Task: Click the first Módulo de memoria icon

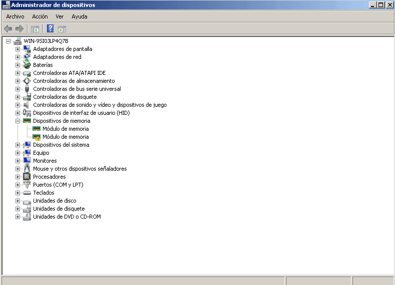Action: tap(36, 129)
